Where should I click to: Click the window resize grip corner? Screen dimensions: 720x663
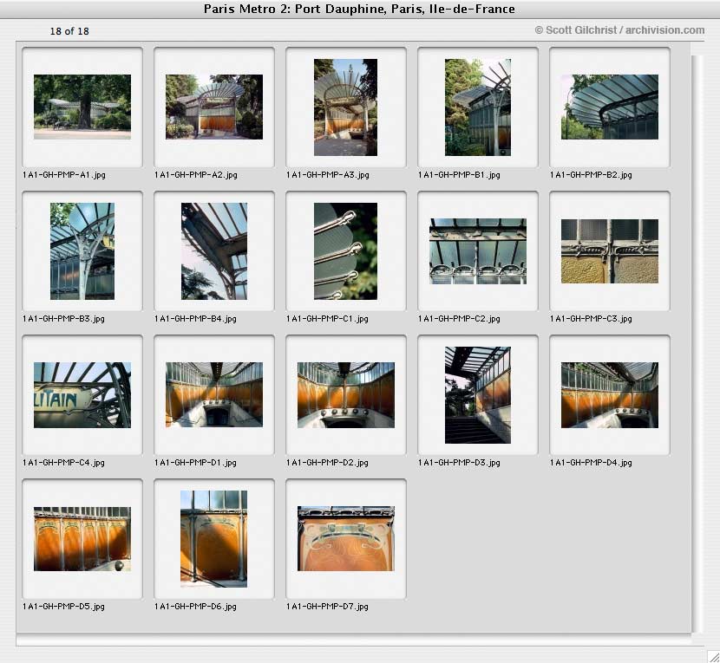click(713, 657)
